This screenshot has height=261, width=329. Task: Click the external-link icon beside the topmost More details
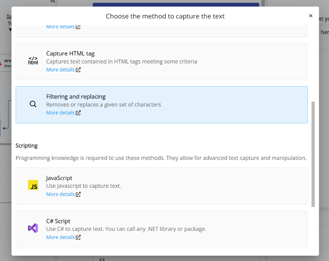click(78, 26)
